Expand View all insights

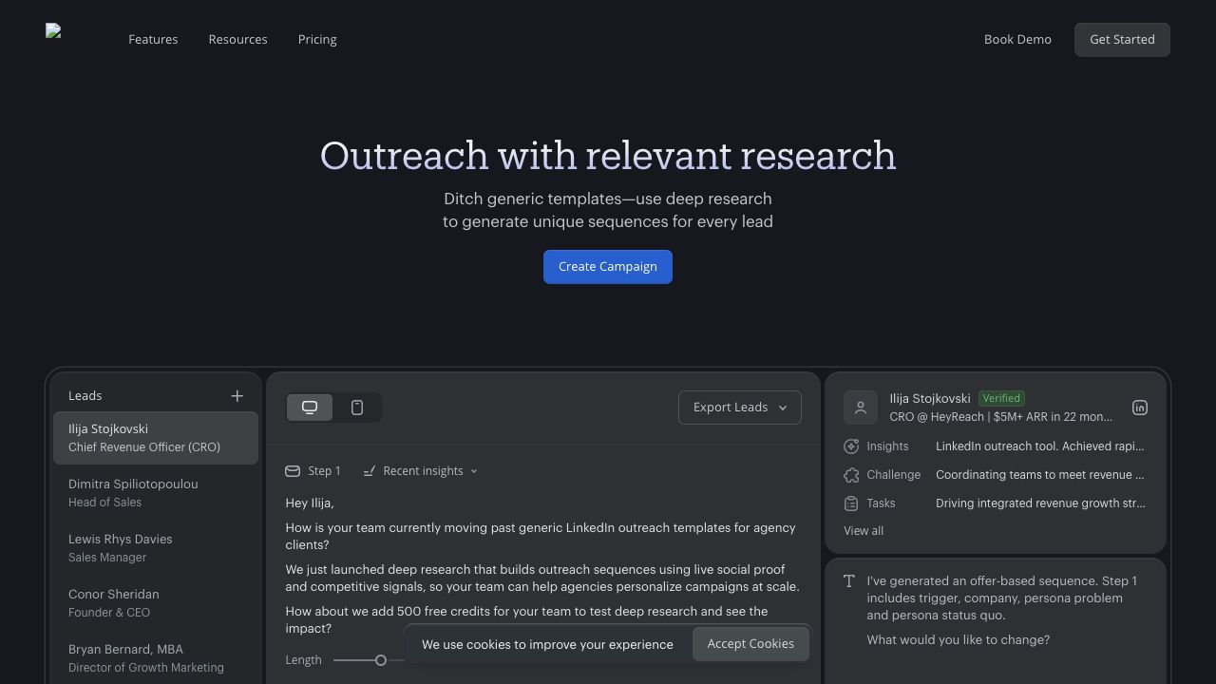(x=863, y=531)
